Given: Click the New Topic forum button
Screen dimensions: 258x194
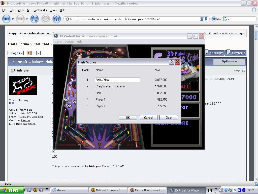Looking at the screenshot, I should (x=236, y=53).
